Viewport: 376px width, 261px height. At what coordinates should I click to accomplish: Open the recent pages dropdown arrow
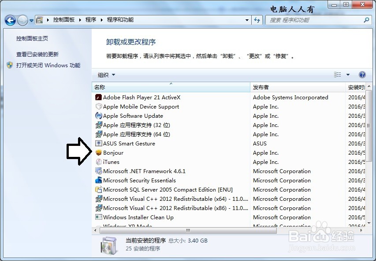[31, 21]
